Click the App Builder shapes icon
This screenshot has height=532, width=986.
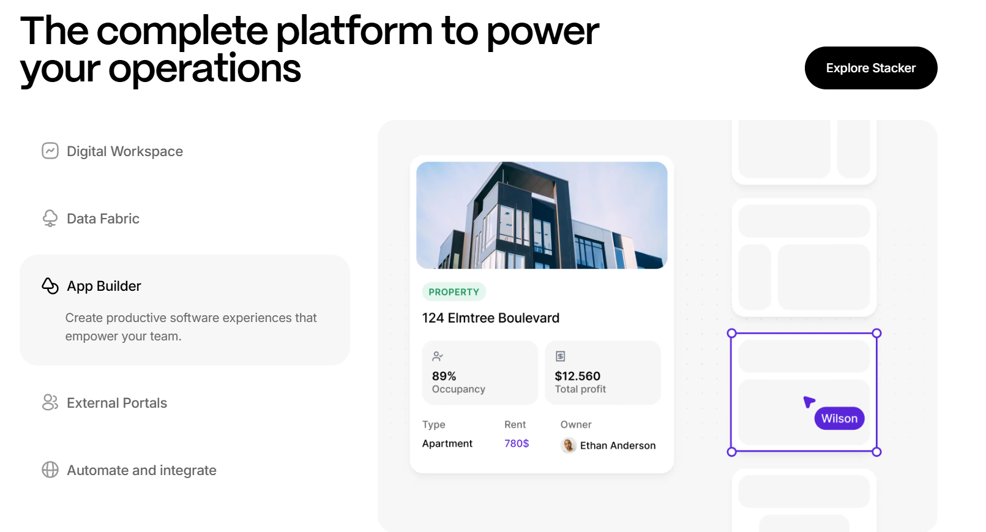tap(50, 285)
